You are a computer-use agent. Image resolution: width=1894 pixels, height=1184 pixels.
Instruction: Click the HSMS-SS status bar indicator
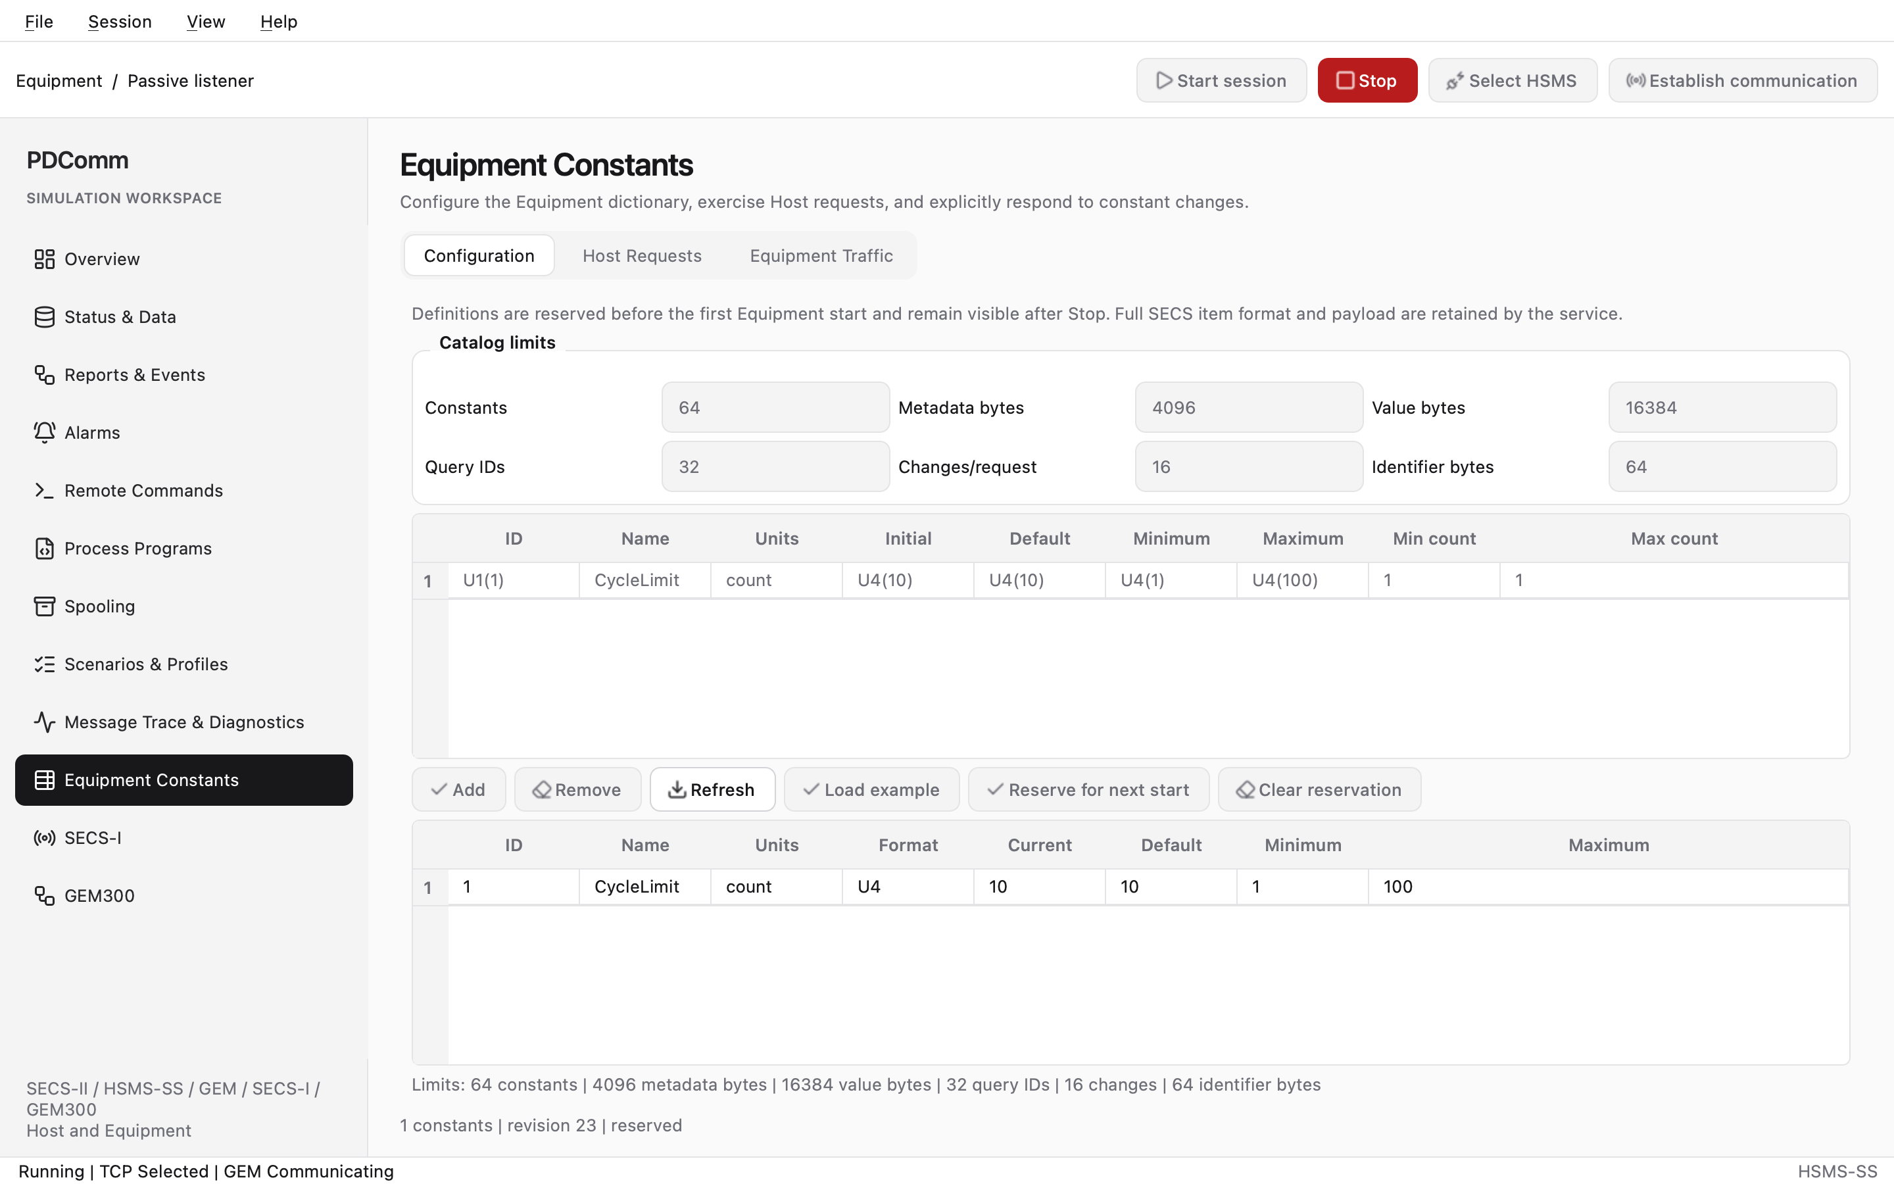point(1837,1172)
